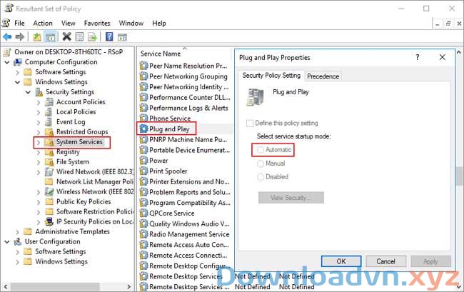Click the User Configuration icon

pyautogui.click(x=18, y=241)
